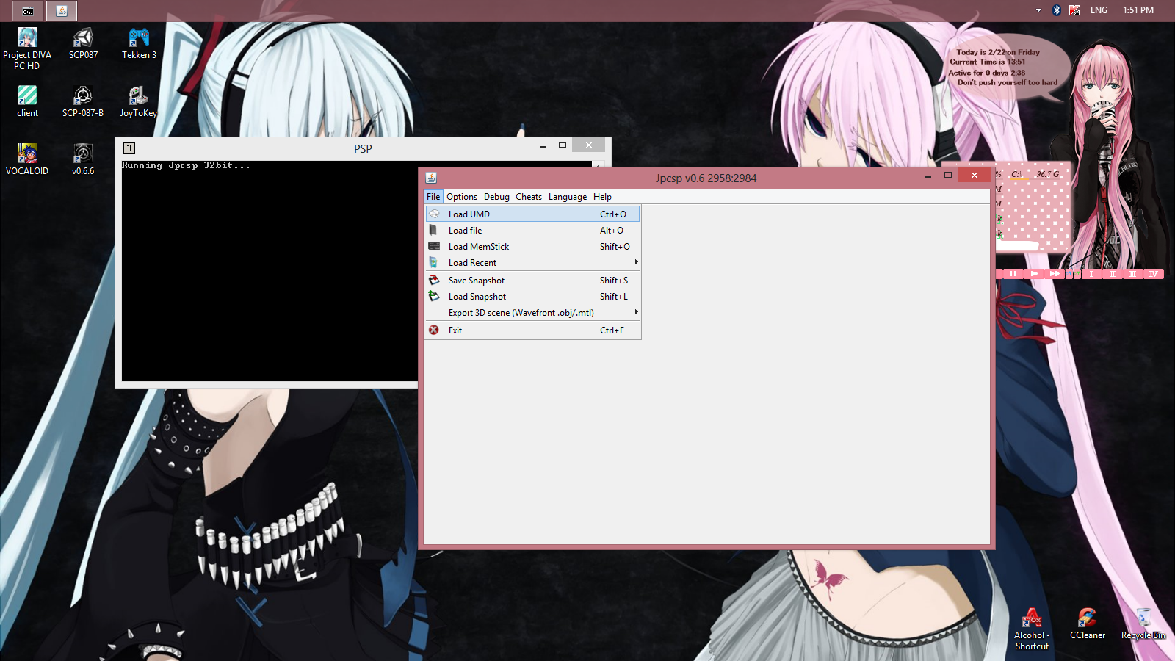Minimize the Jpcsp window
This screenshot has height=661, width=1175.
(x=928, y=176)
